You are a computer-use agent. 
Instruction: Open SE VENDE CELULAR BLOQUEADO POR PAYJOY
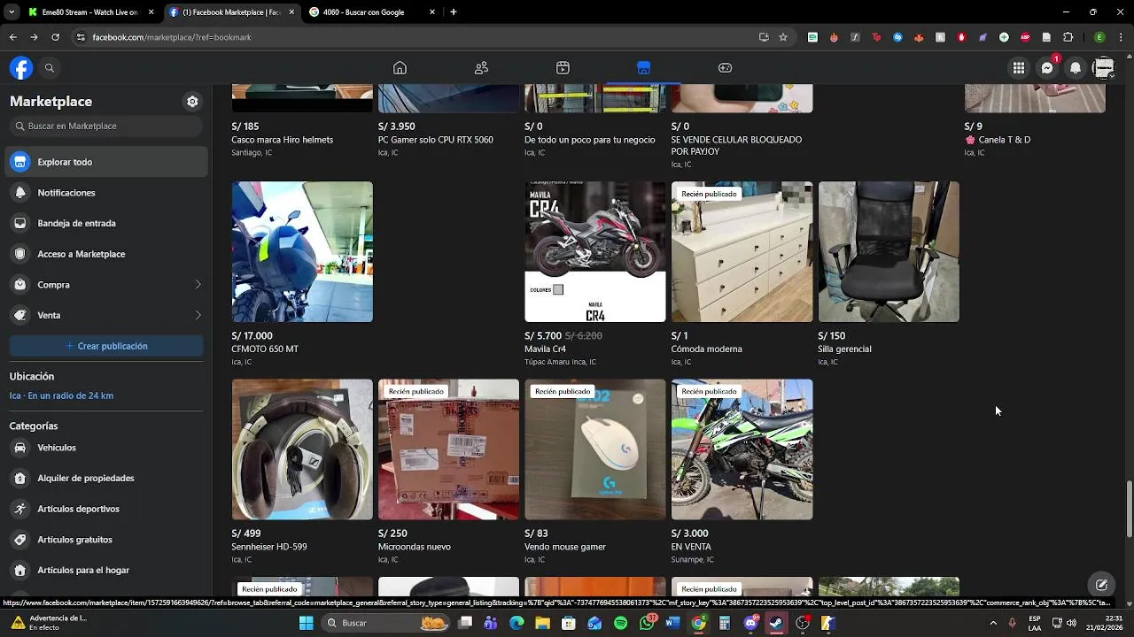tap(736, 145)
